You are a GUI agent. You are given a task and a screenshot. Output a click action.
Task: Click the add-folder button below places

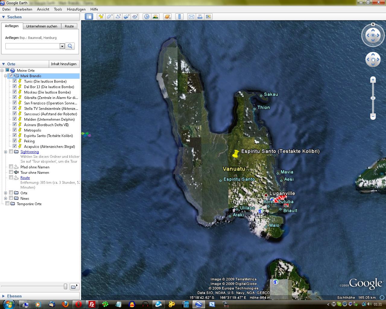(x=74, y=286)
